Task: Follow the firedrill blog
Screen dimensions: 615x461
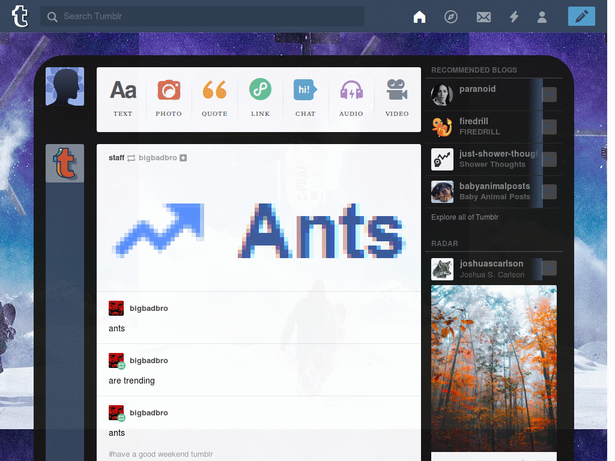Action: 549,127
